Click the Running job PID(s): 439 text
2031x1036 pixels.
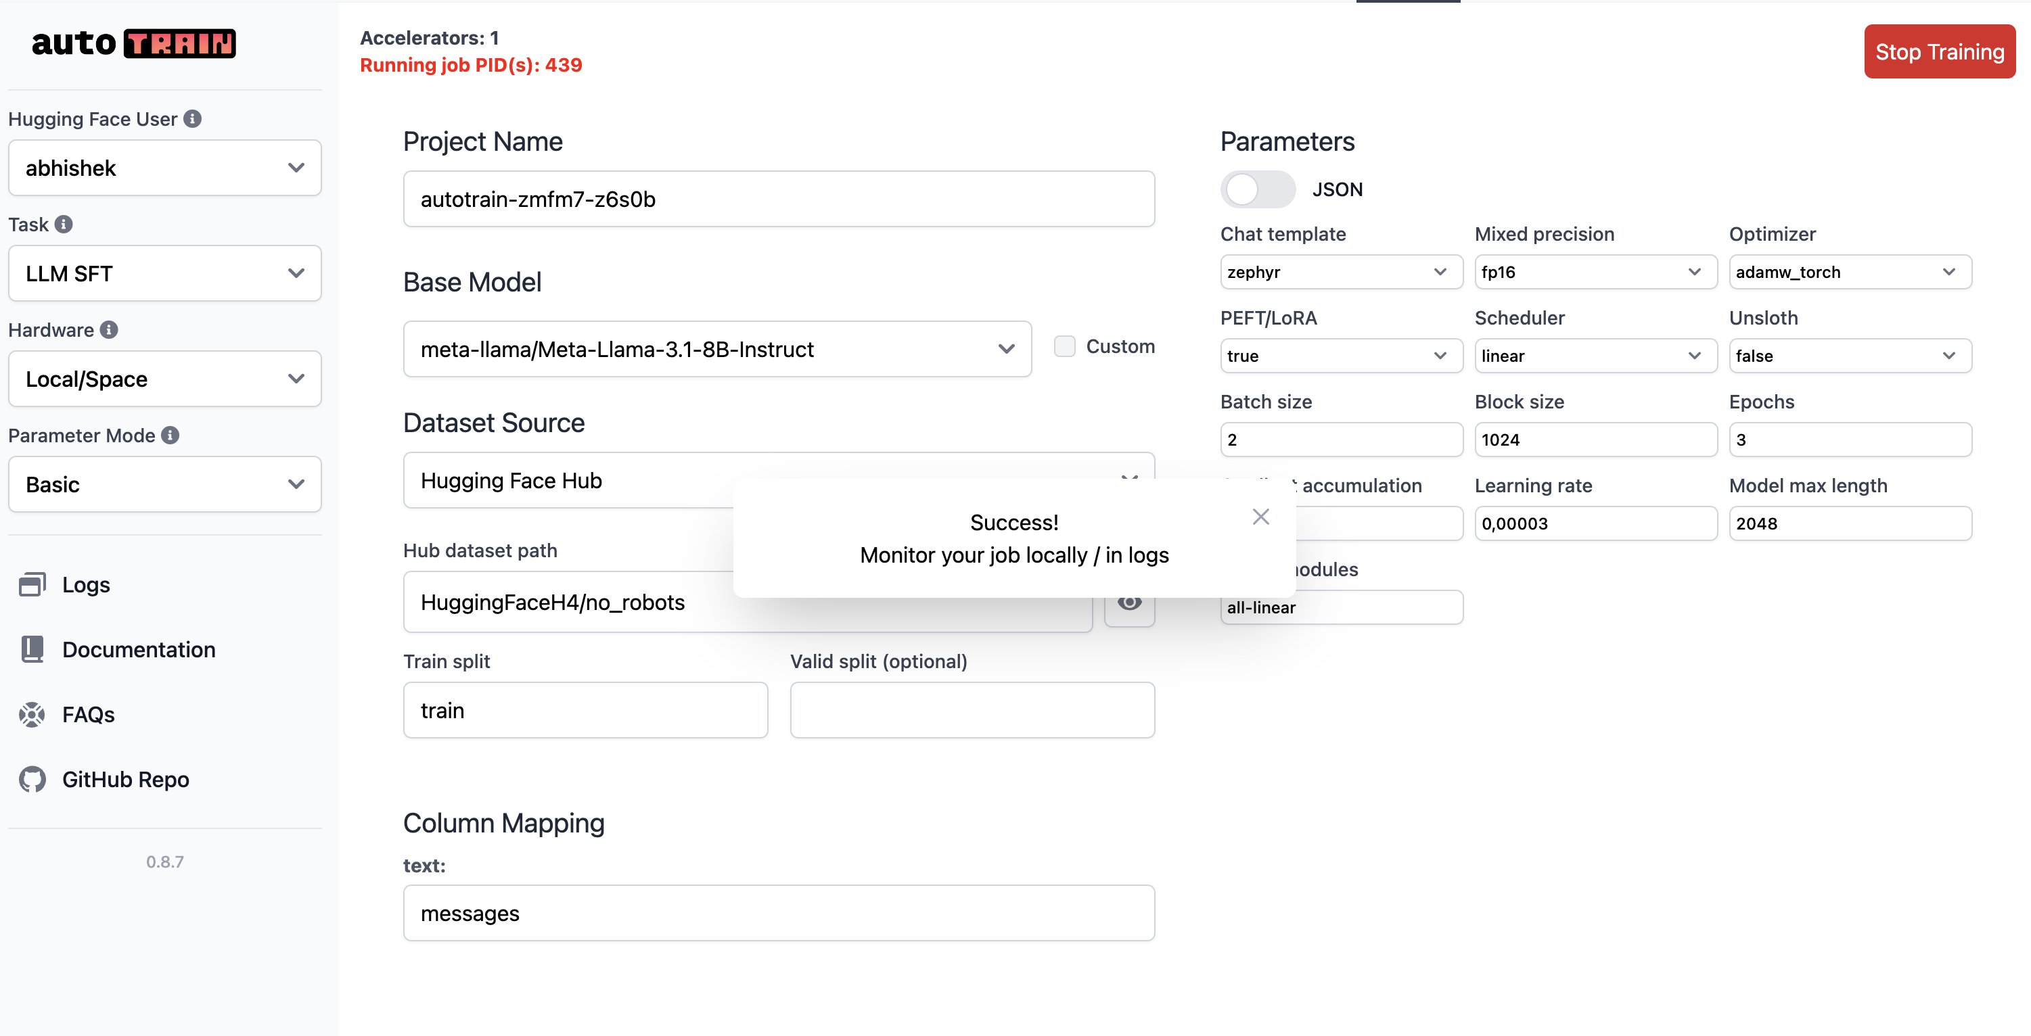[x=471, y=66]
